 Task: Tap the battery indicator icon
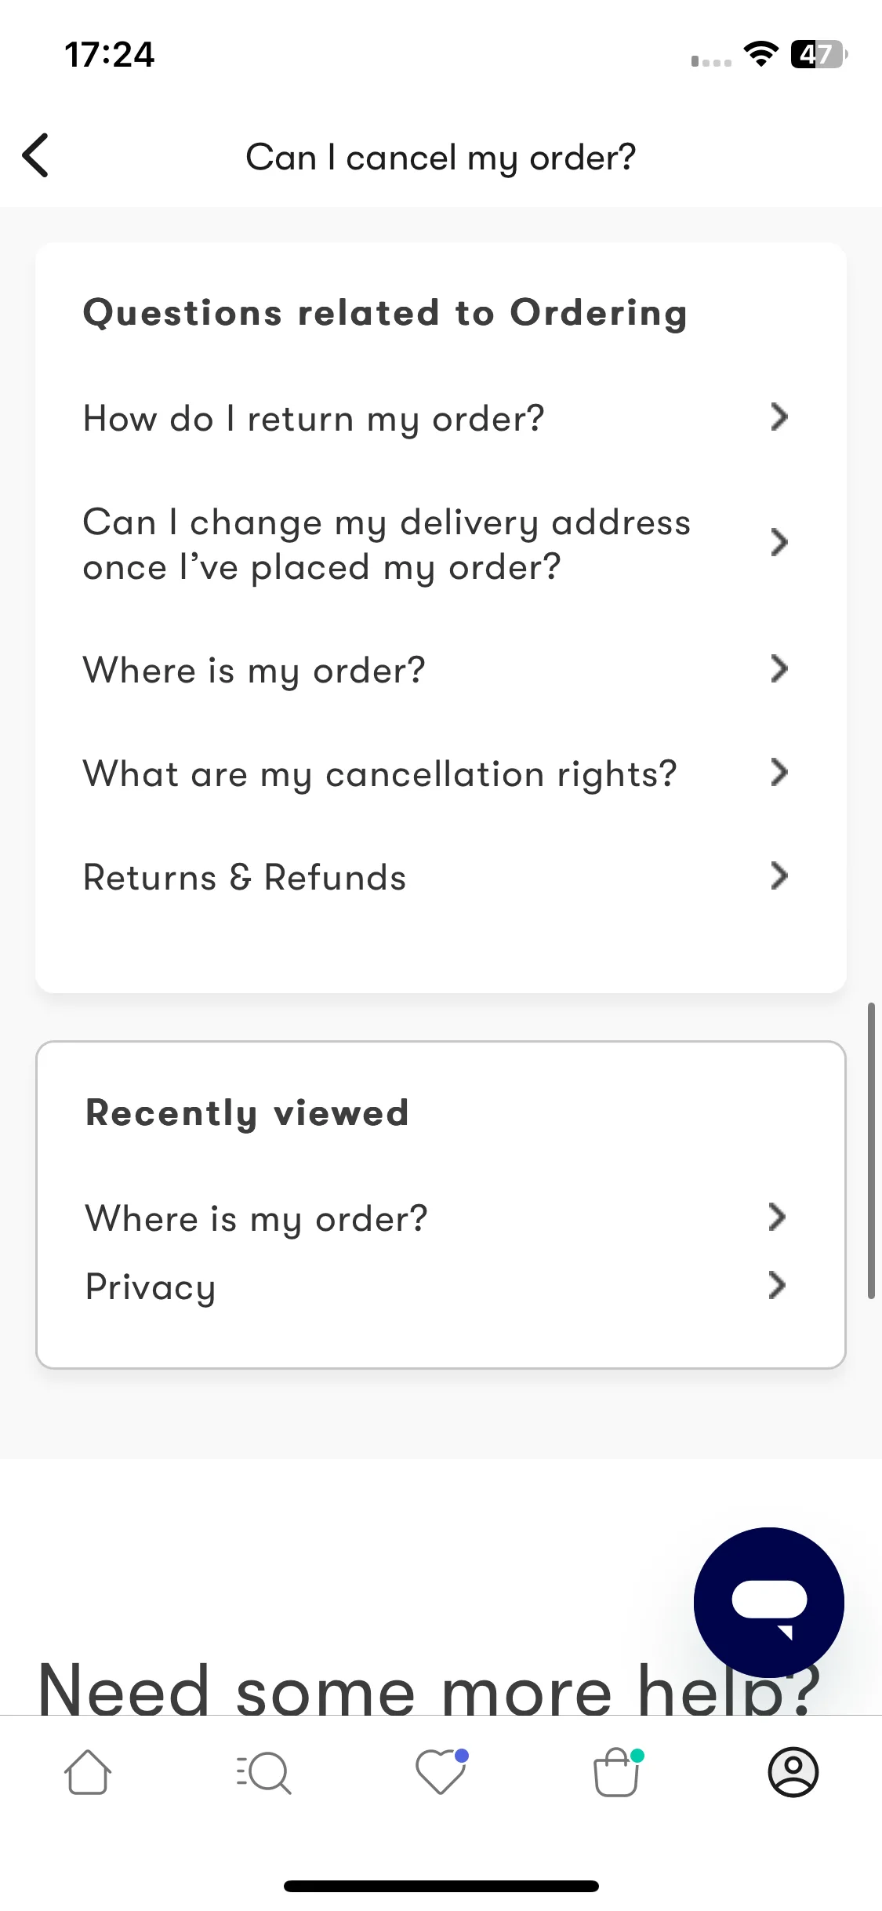coord(818,54)
